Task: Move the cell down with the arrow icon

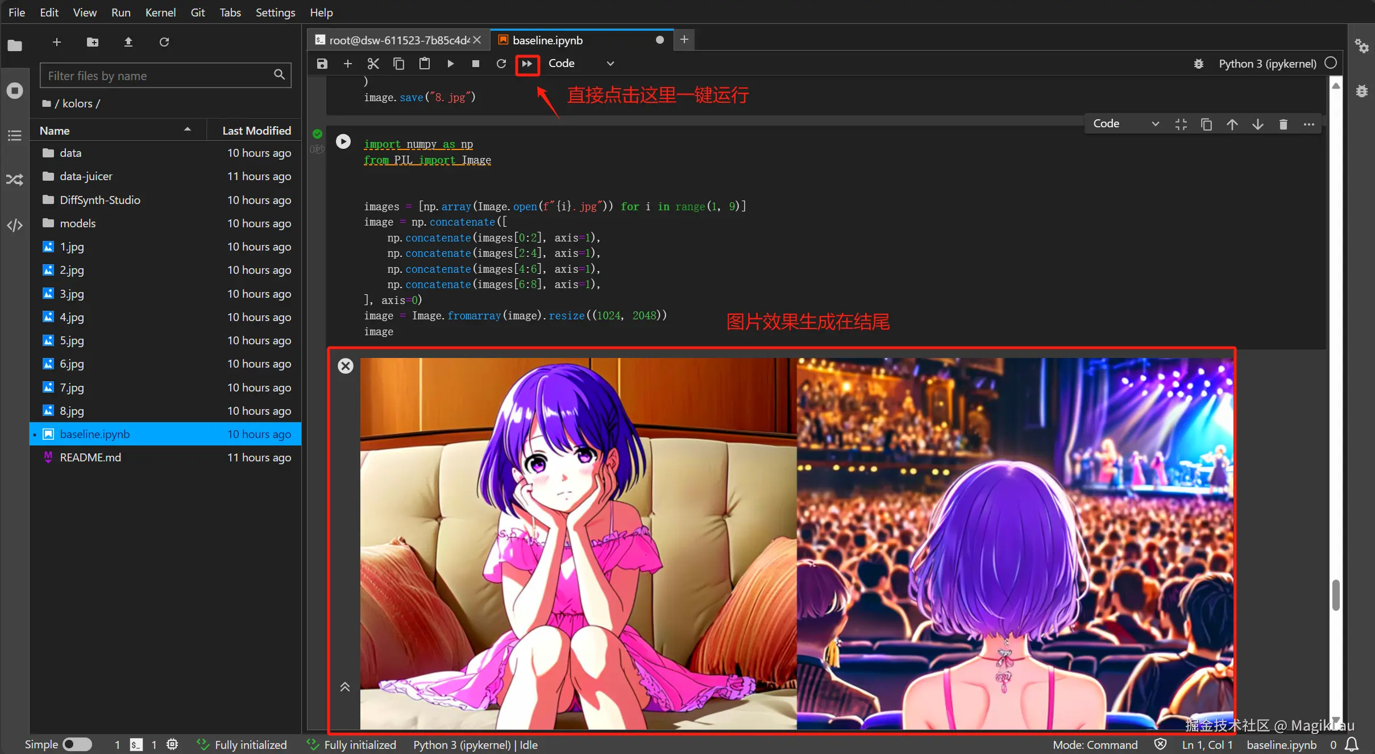Action: pyautogui.click(x=1257, y=124)
